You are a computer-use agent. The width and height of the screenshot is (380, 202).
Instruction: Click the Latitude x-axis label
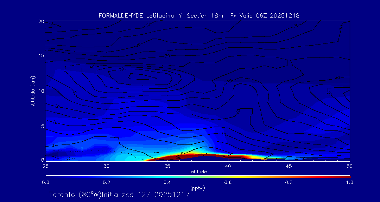198,172
